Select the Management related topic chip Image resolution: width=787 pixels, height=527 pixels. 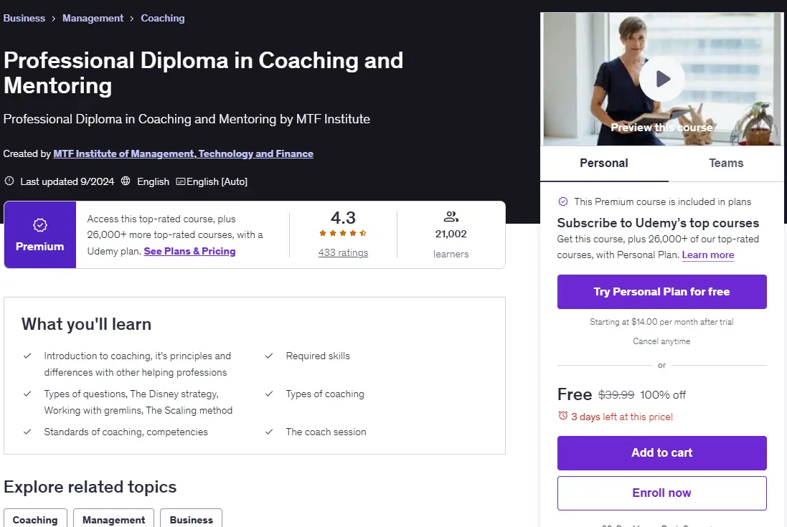(113, 519)
